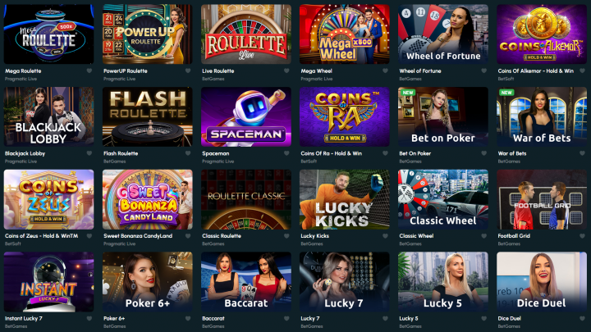
Task: Toggle heart icon for Bet On Poker
Action: coord(484,153)
